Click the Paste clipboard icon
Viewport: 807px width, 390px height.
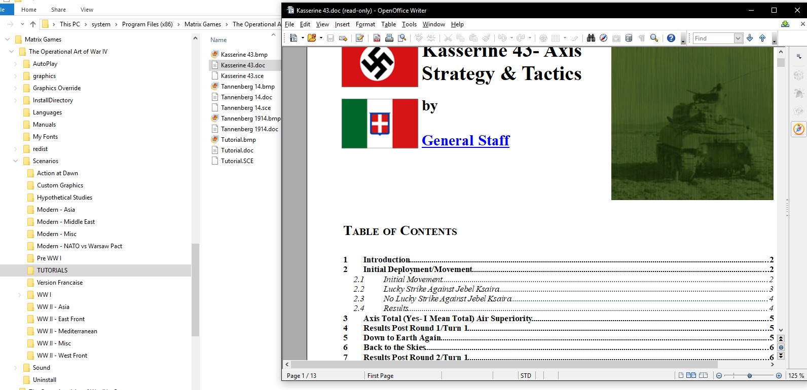point(473,38)
